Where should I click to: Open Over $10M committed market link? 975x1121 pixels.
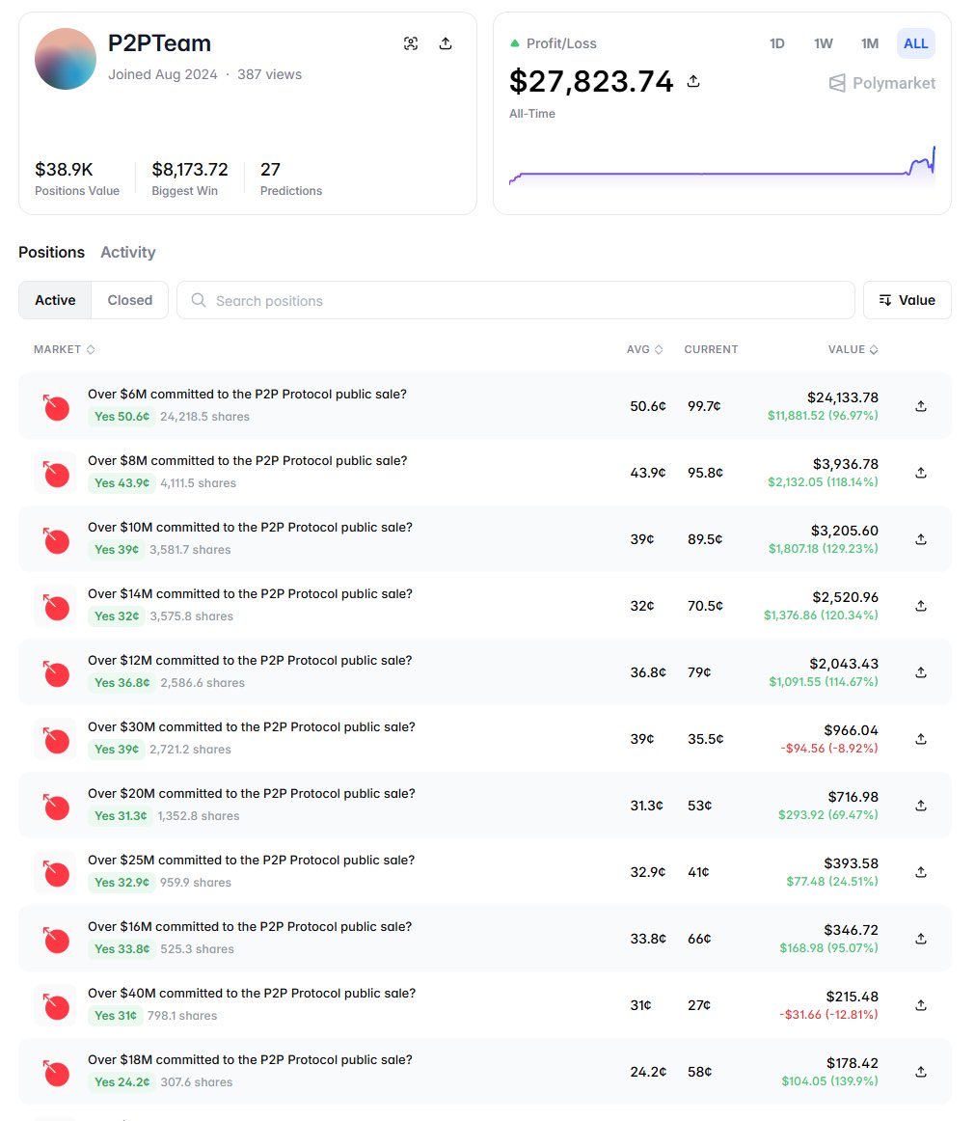click(x=250, y=527)
